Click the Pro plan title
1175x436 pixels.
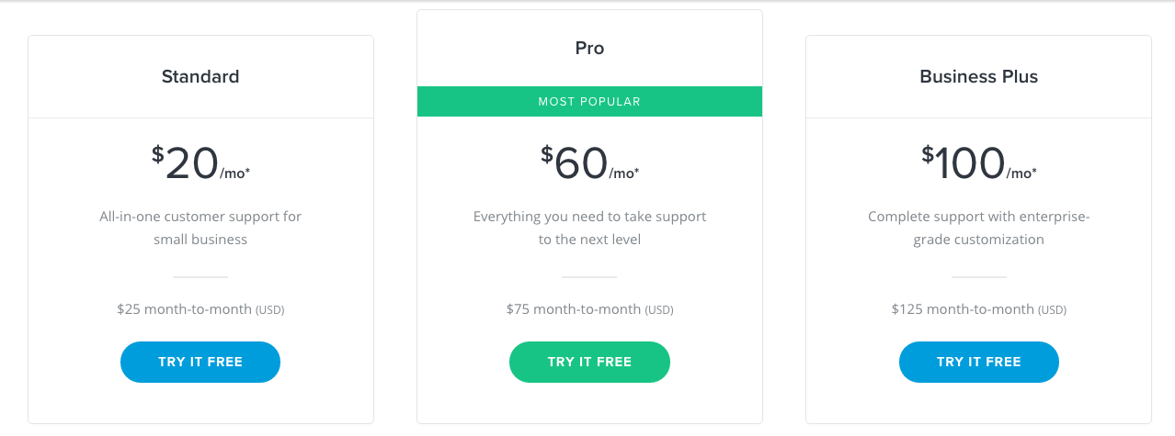pyautogui.click(x=589, y=49)
